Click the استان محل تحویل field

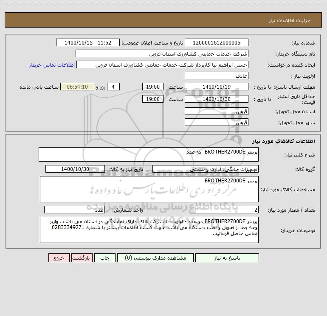217,111
